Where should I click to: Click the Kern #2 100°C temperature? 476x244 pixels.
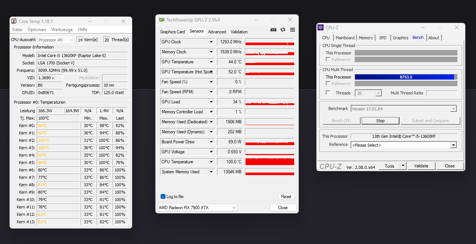point(58,140)
